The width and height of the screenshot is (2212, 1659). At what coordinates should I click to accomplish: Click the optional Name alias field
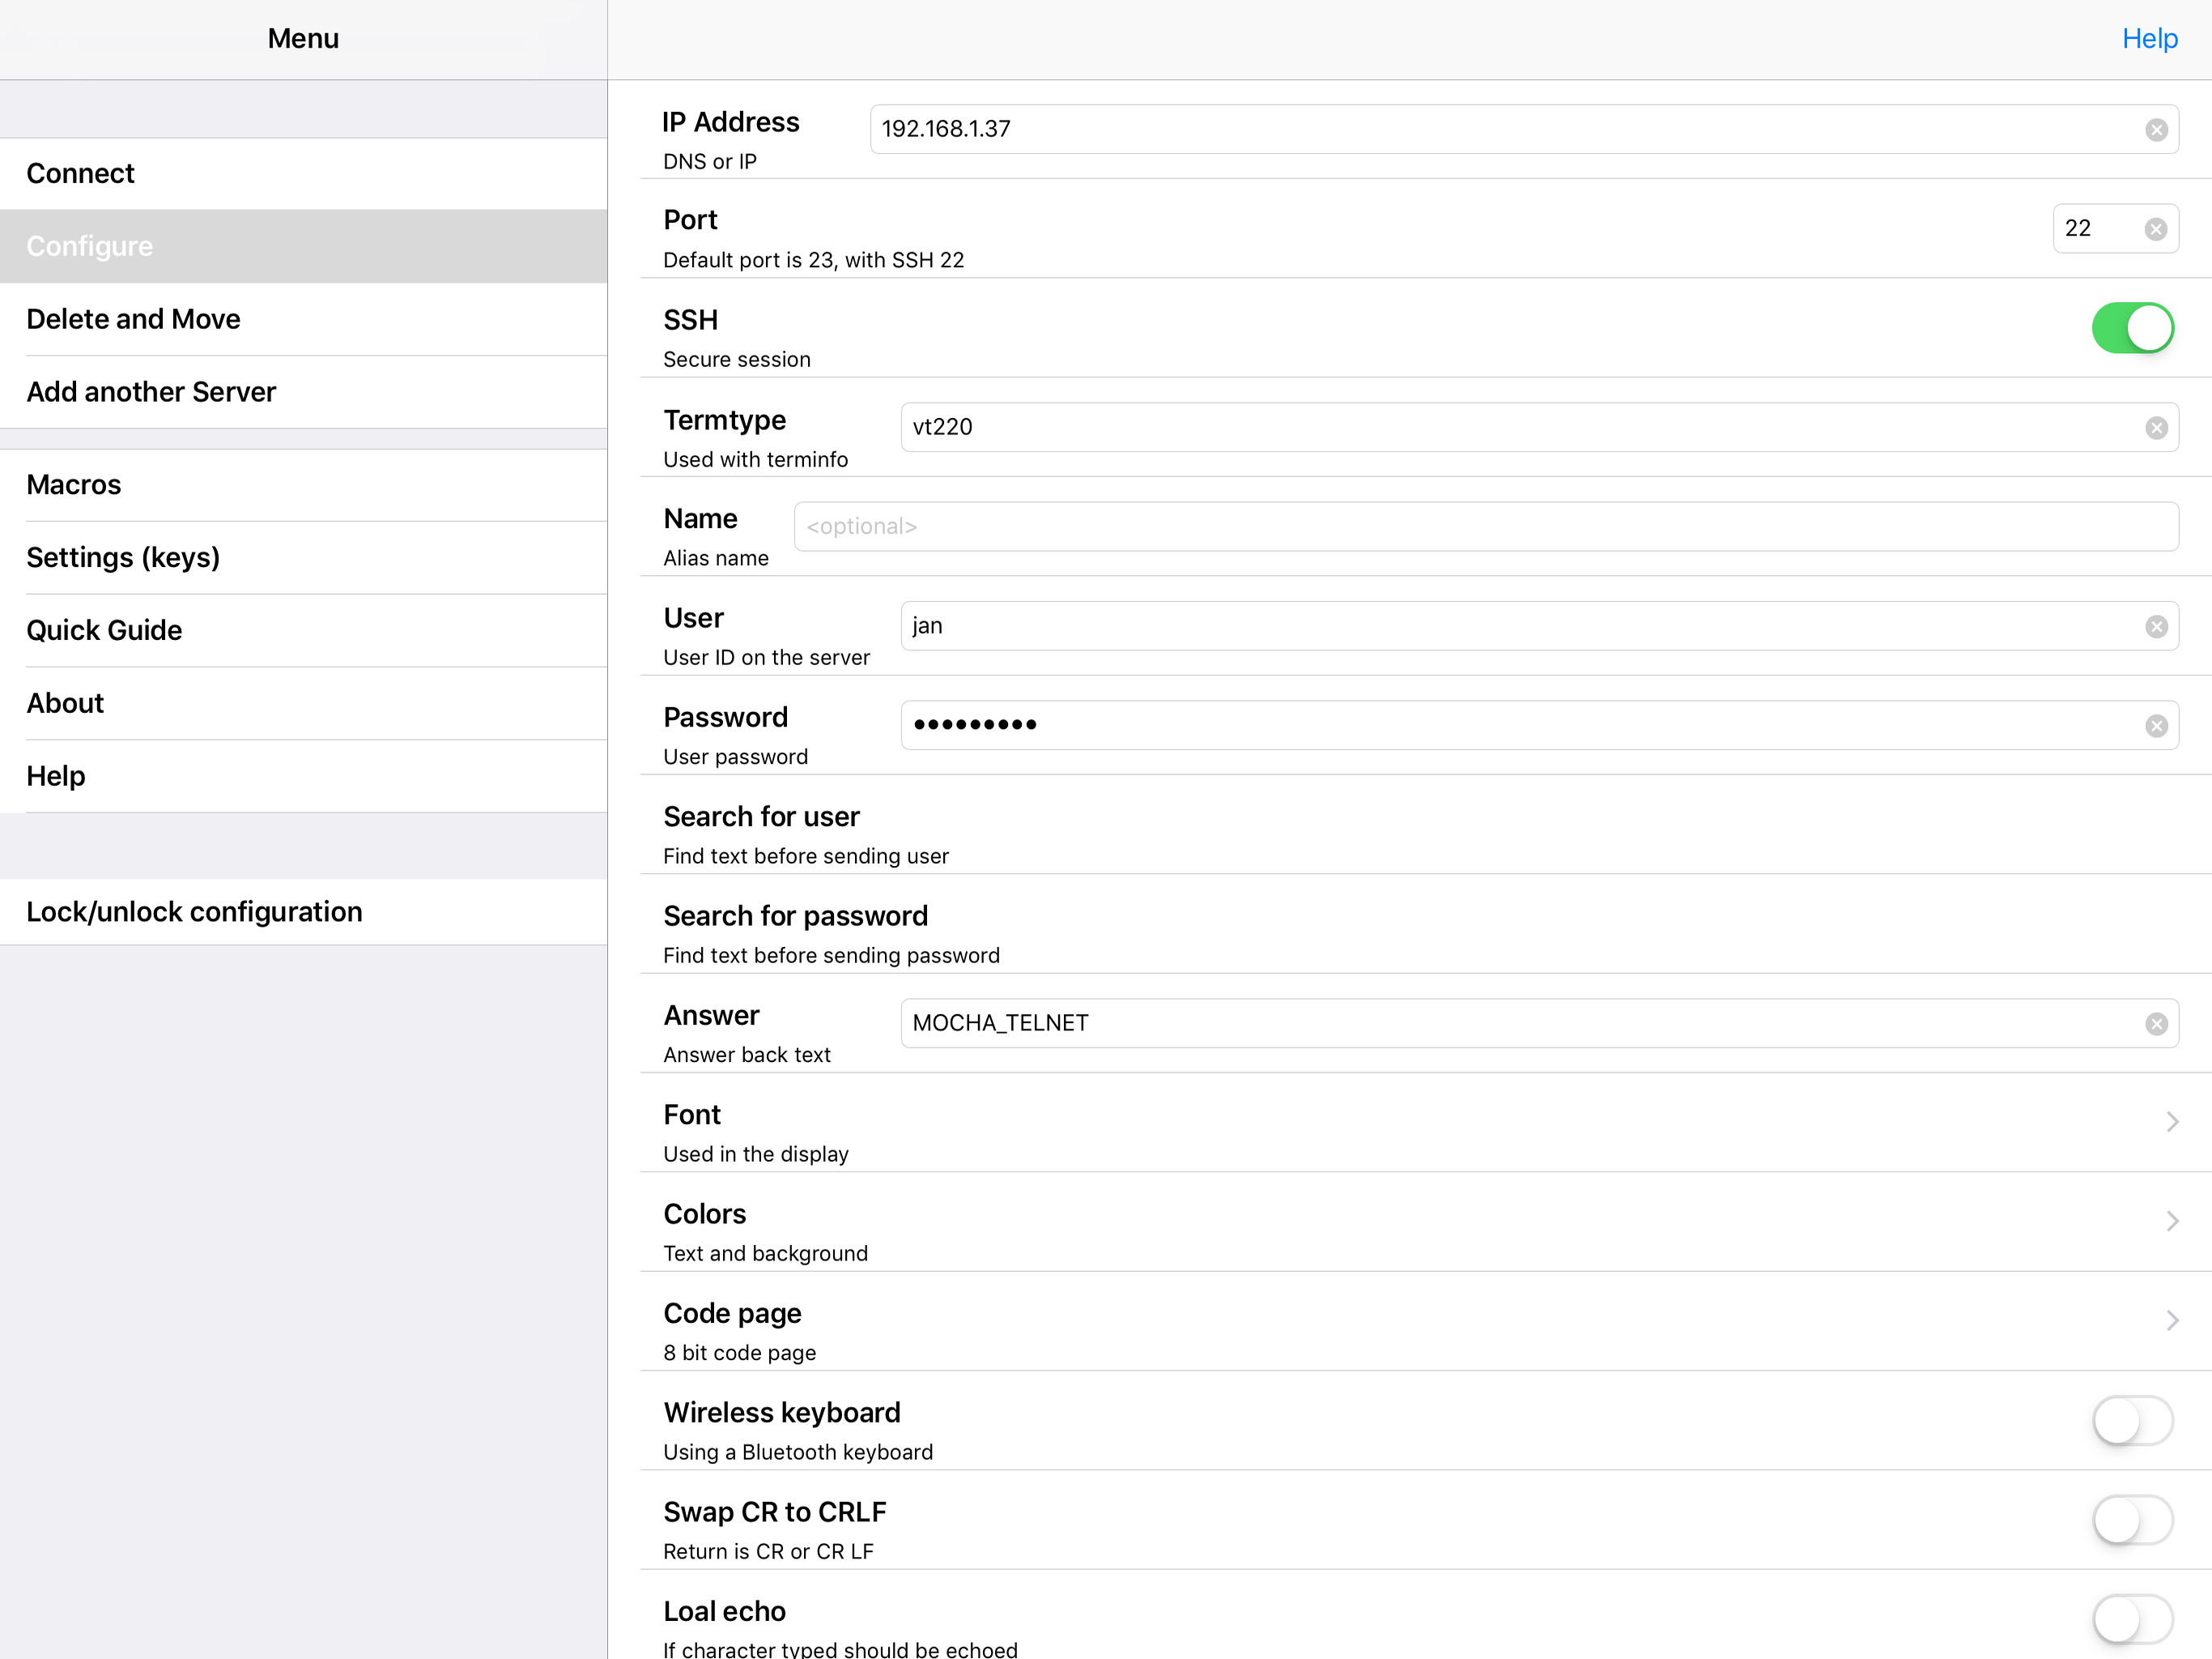1485,527
